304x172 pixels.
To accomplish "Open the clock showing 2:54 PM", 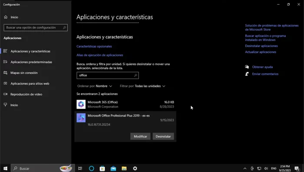I will click(x=285, y=169).
